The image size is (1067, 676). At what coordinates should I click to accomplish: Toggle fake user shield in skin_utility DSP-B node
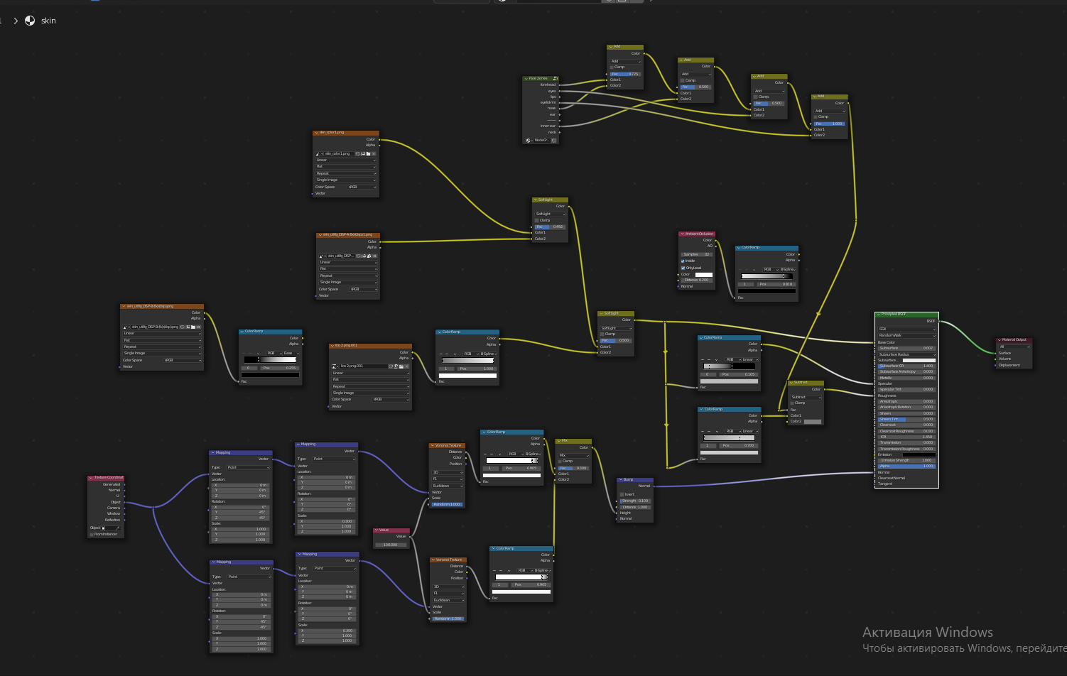pyautogui.click(x=182, y=327)
